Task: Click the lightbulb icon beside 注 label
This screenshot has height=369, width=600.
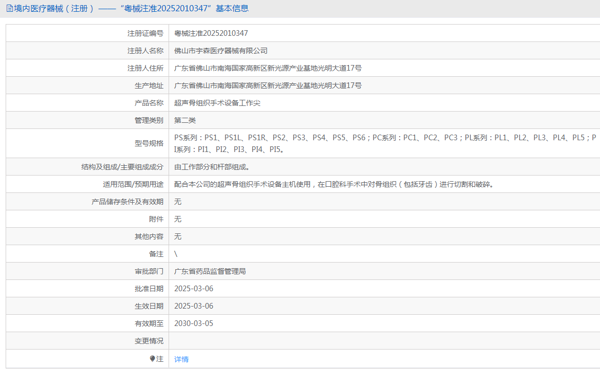Action: tap(152, 359)
